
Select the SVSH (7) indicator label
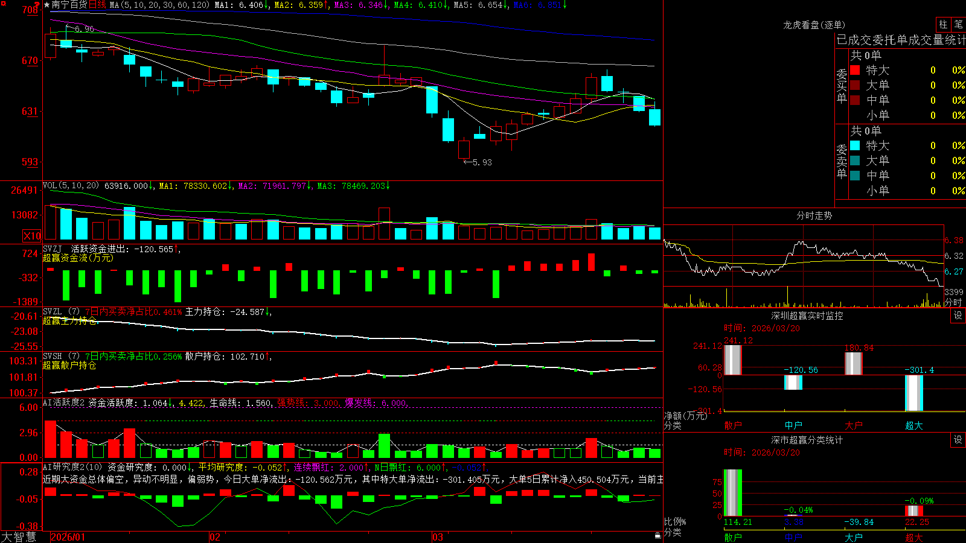(x=61, y=357)
